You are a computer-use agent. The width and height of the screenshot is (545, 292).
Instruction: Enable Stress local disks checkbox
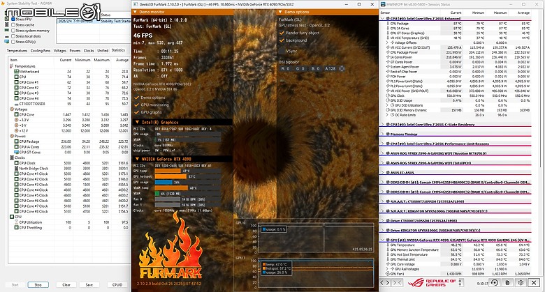13,36
